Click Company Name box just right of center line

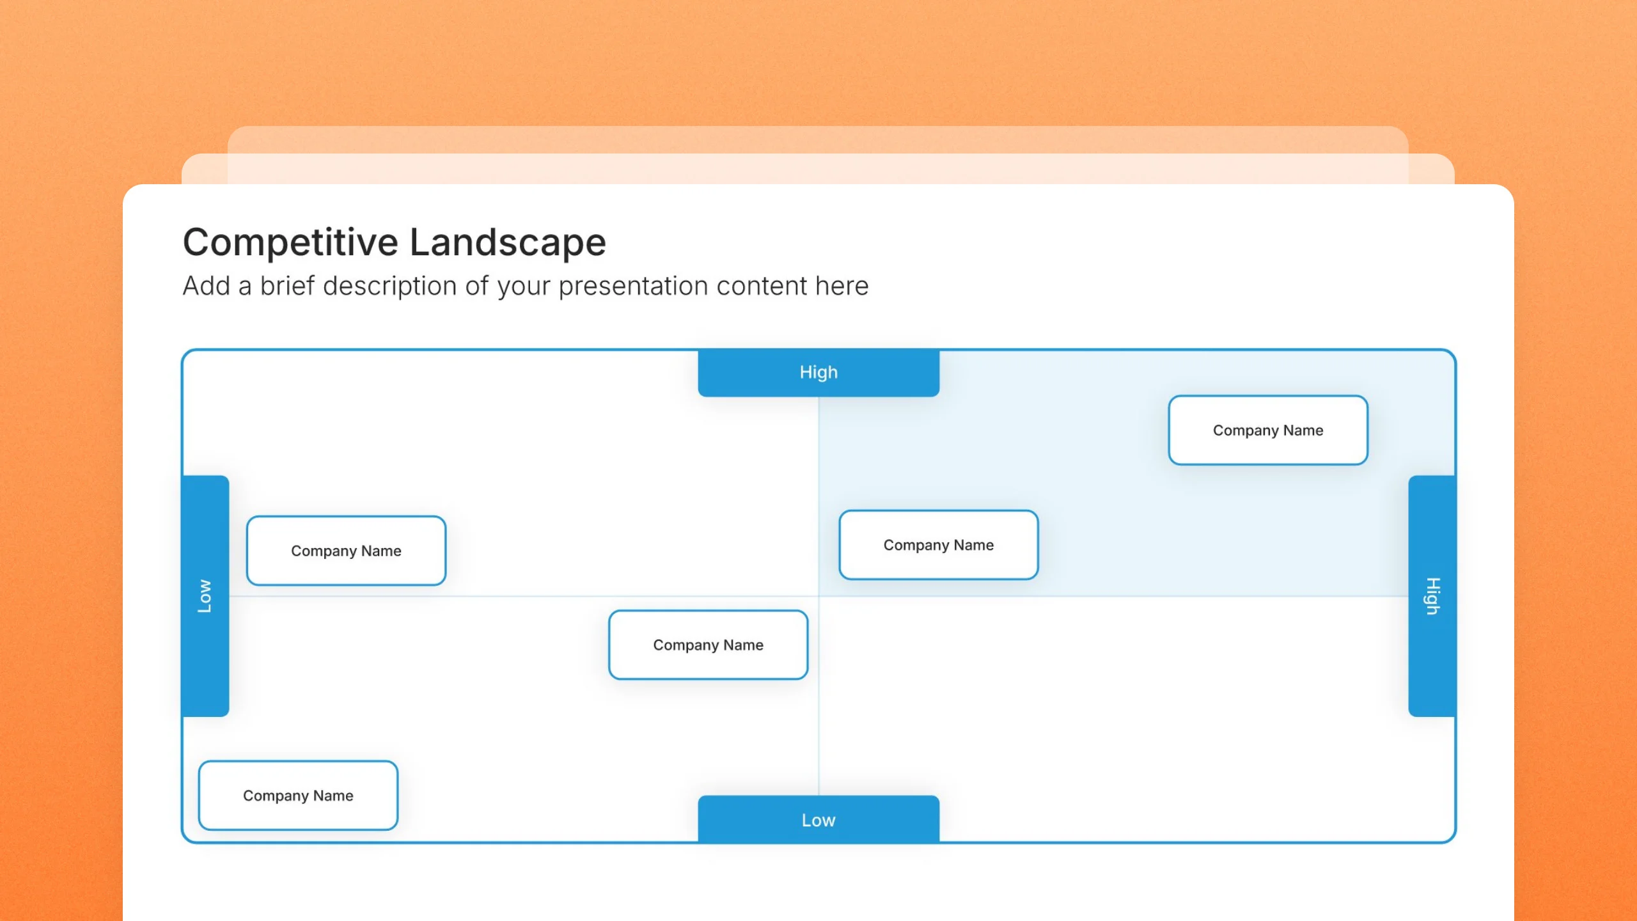tap(939, 545)
